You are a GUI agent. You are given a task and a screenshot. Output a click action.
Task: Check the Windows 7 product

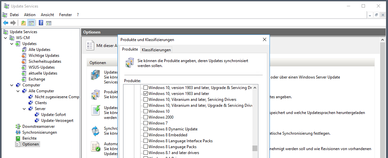(x=146, y=123)
